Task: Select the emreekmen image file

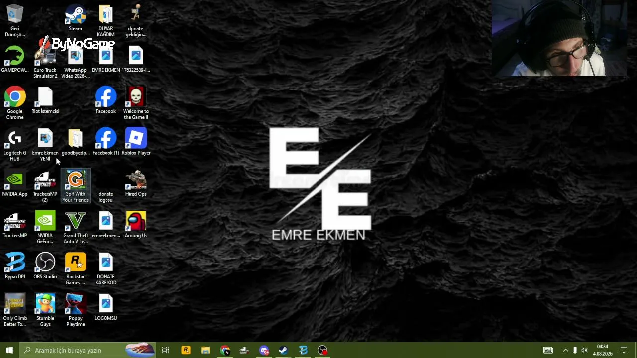Action: [106, 225]
